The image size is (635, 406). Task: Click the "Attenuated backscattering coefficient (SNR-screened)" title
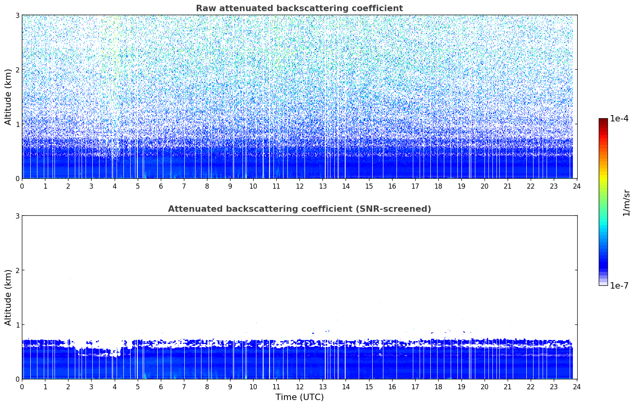tap(299, 209)
